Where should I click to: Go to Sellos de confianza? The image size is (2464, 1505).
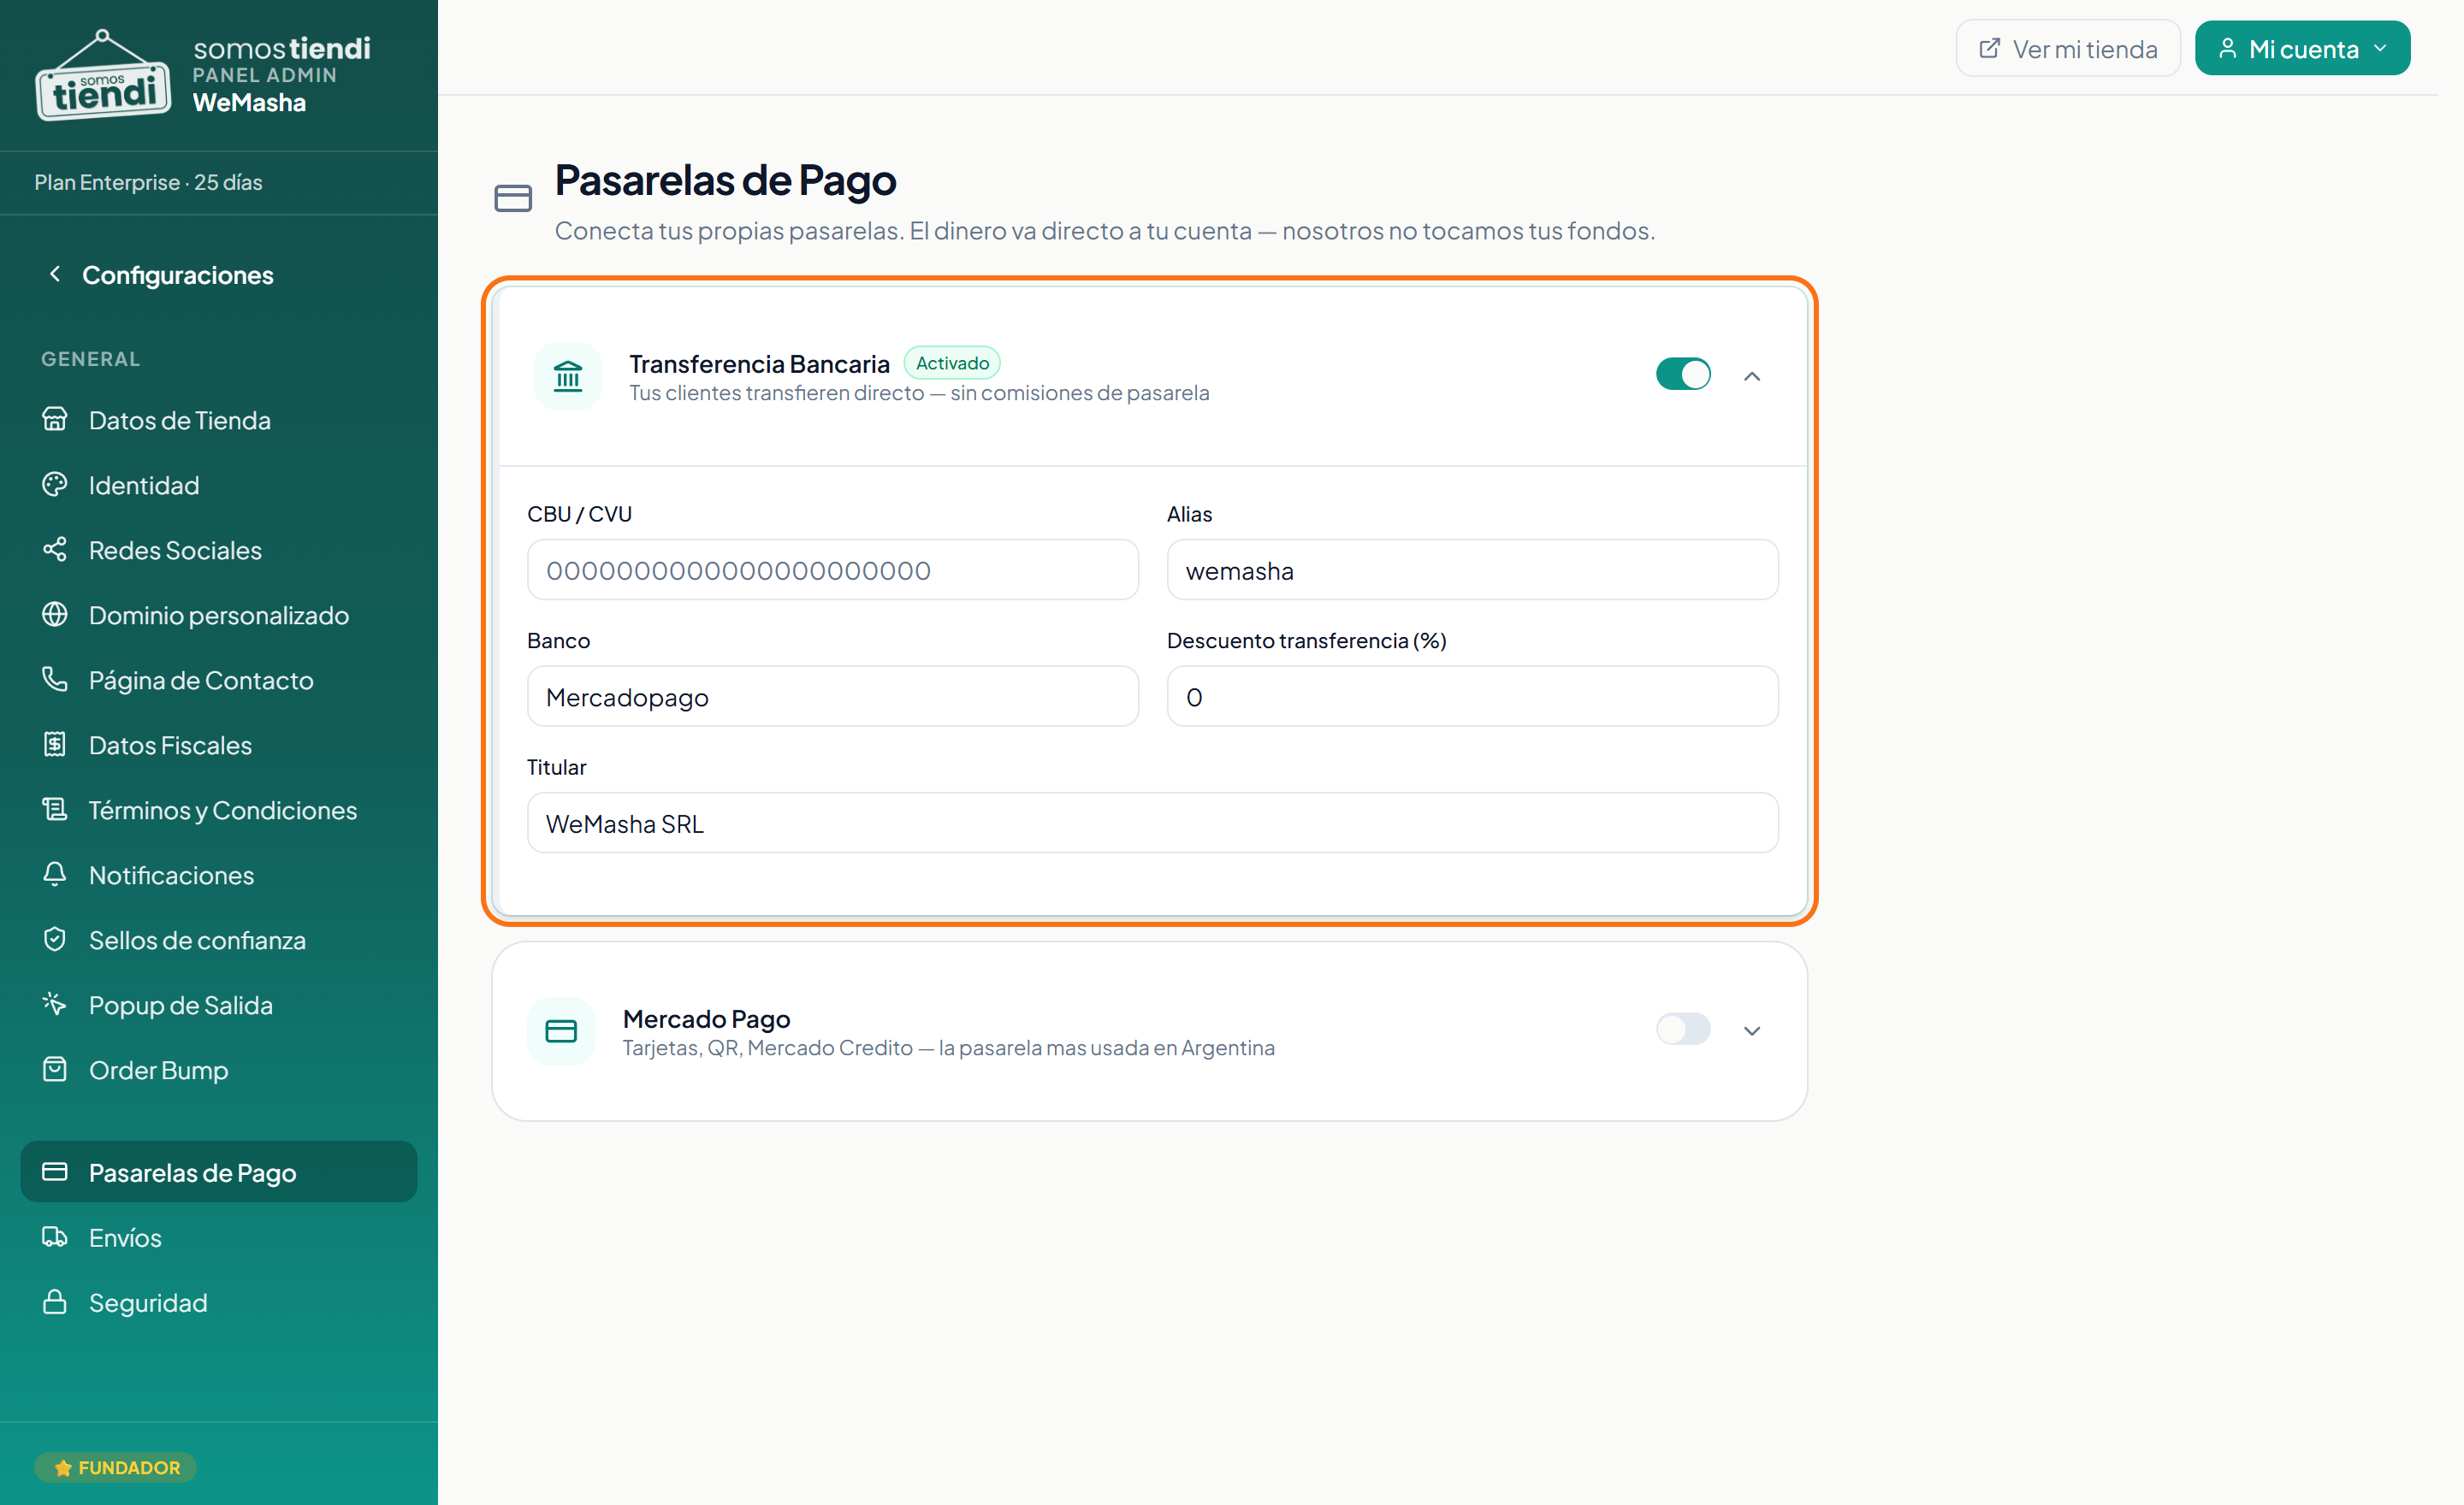click(x=219, y=940)
